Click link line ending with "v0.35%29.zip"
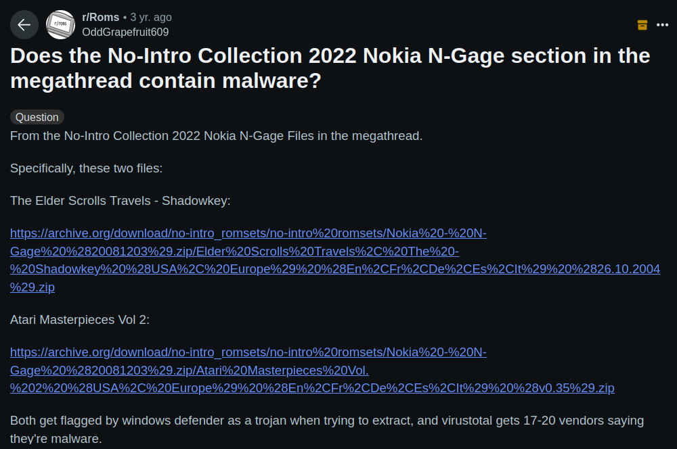This screenshot has height=449, width=677. (x=312, y=388)
